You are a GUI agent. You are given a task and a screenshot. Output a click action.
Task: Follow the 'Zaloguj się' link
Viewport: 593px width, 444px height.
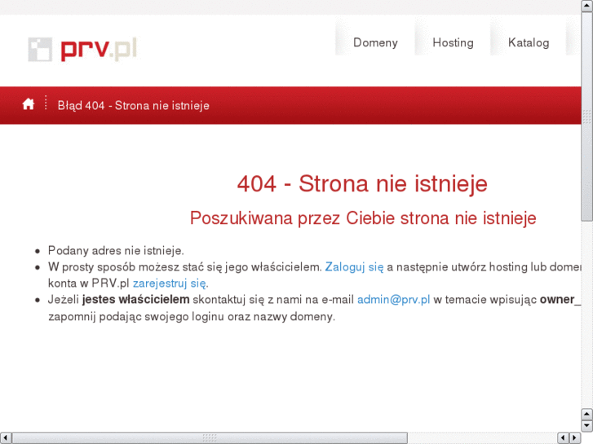coord(354,267)
